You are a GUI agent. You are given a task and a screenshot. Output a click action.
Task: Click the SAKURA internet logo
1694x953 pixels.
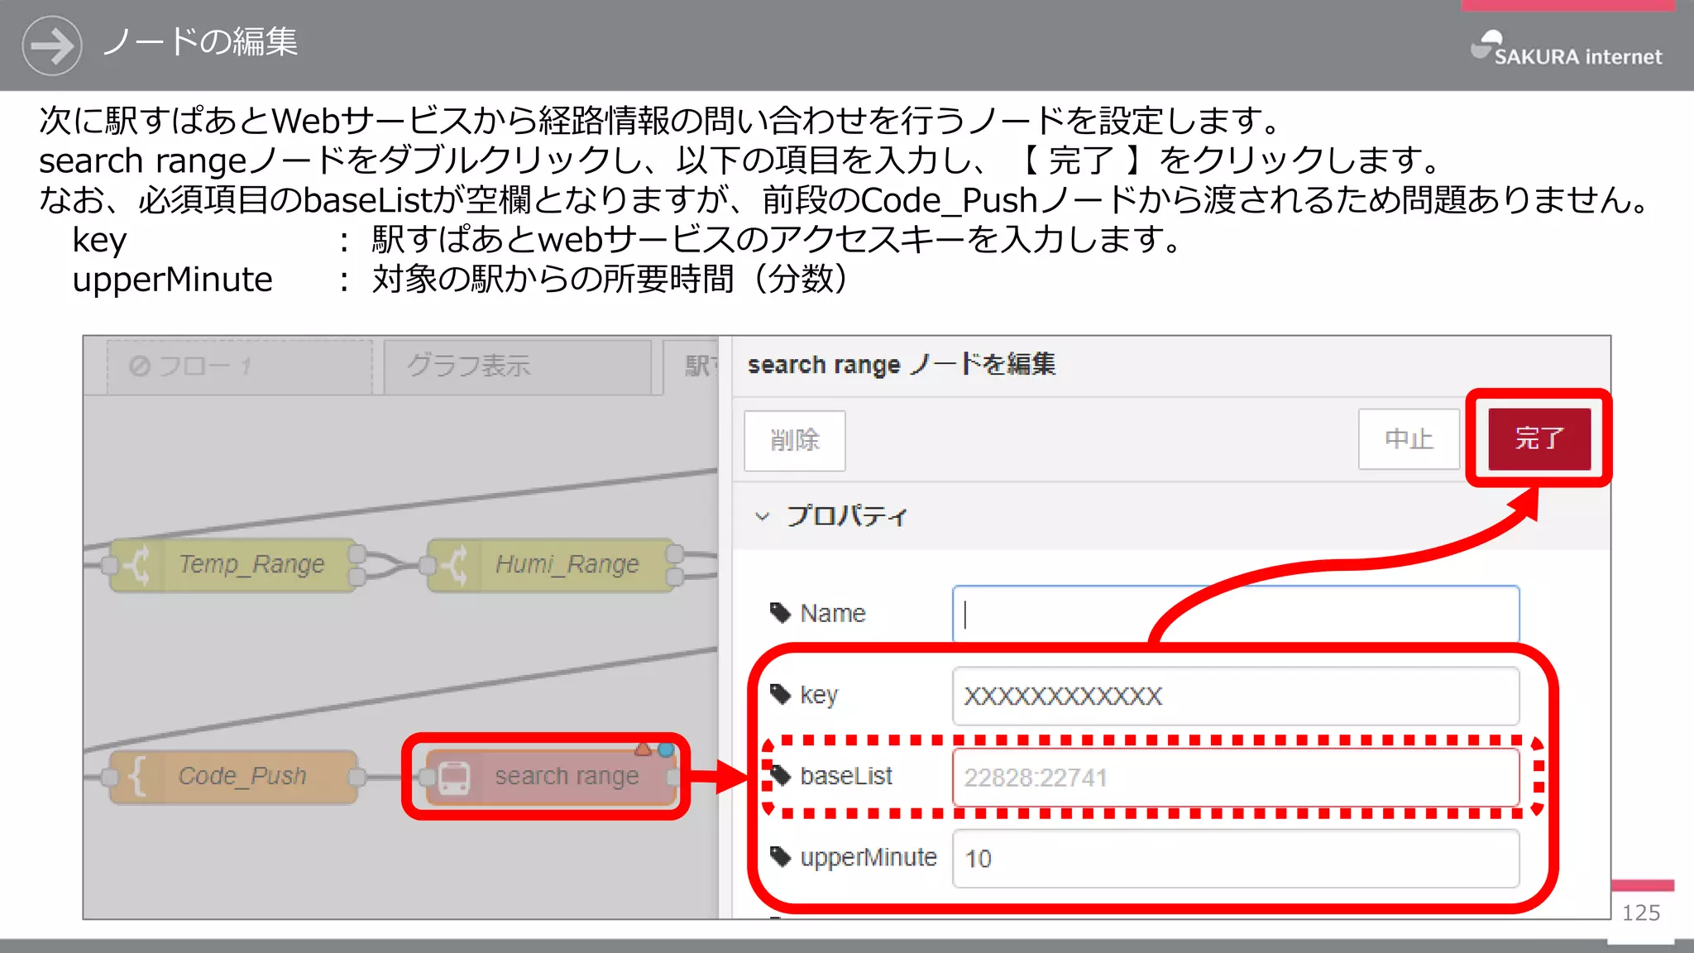(x=1566, y=49)
